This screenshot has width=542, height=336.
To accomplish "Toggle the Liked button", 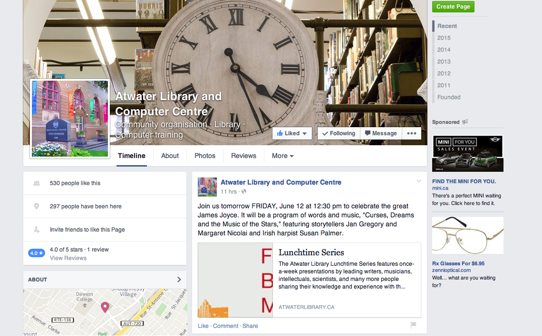I will click(292, 133).
